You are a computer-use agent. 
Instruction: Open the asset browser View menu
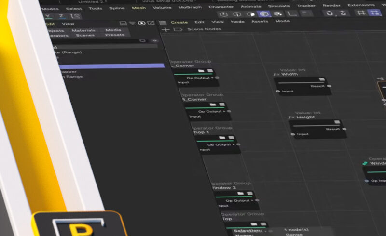(68, 24)
